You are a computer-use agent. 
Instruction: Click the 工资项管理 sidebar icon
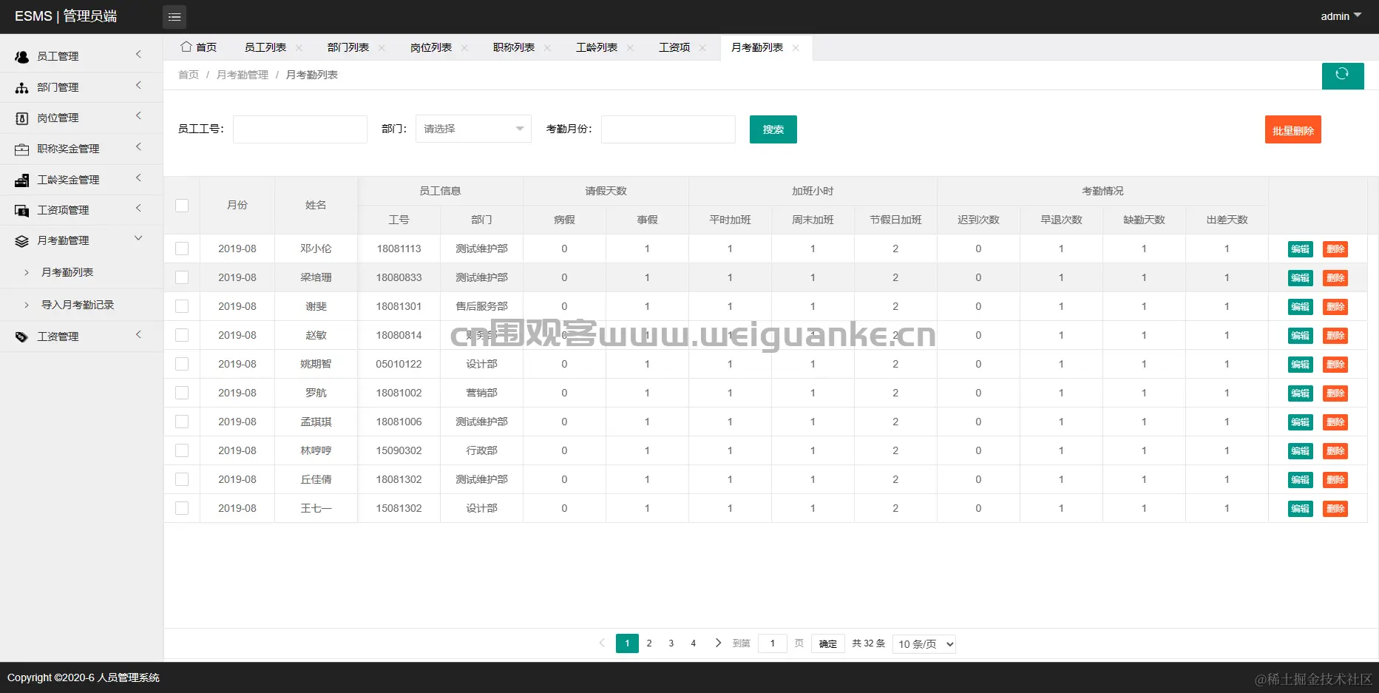(x=22, y=210)
